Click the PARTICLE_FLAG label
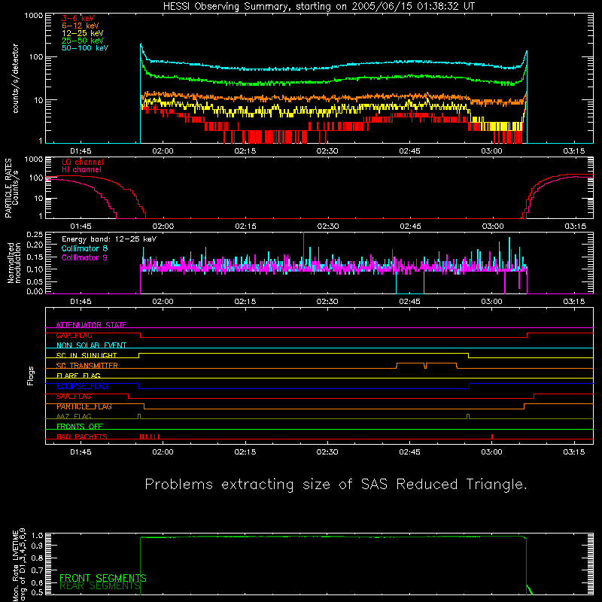 coord(84,406)
